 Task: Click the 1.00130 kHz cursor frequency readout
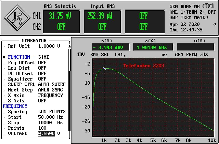point(152,48)
